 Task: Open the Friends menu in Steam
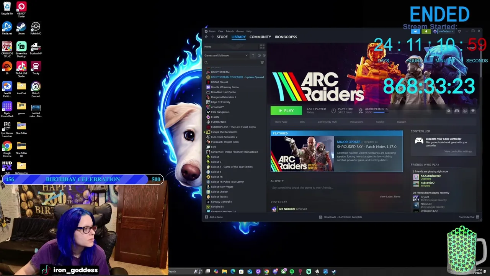[x=230, y=31]
